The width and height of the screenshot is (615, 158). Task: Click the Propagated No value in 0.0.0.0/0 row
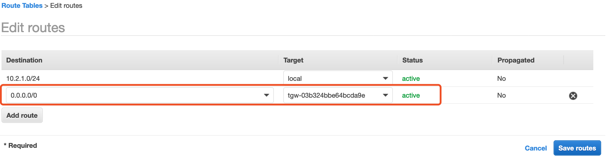[501, 95]
